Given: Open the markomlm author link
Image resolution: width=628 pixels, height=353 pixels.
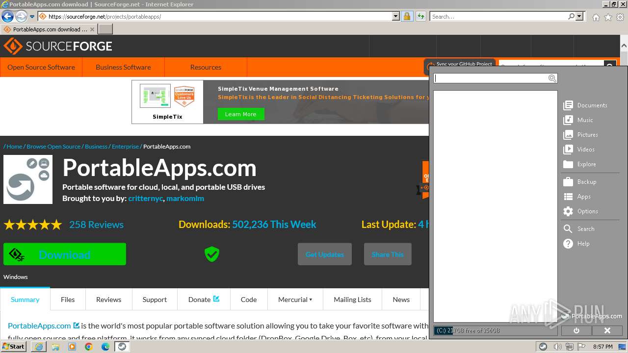Looking at the screenshot, I should 185,199.
